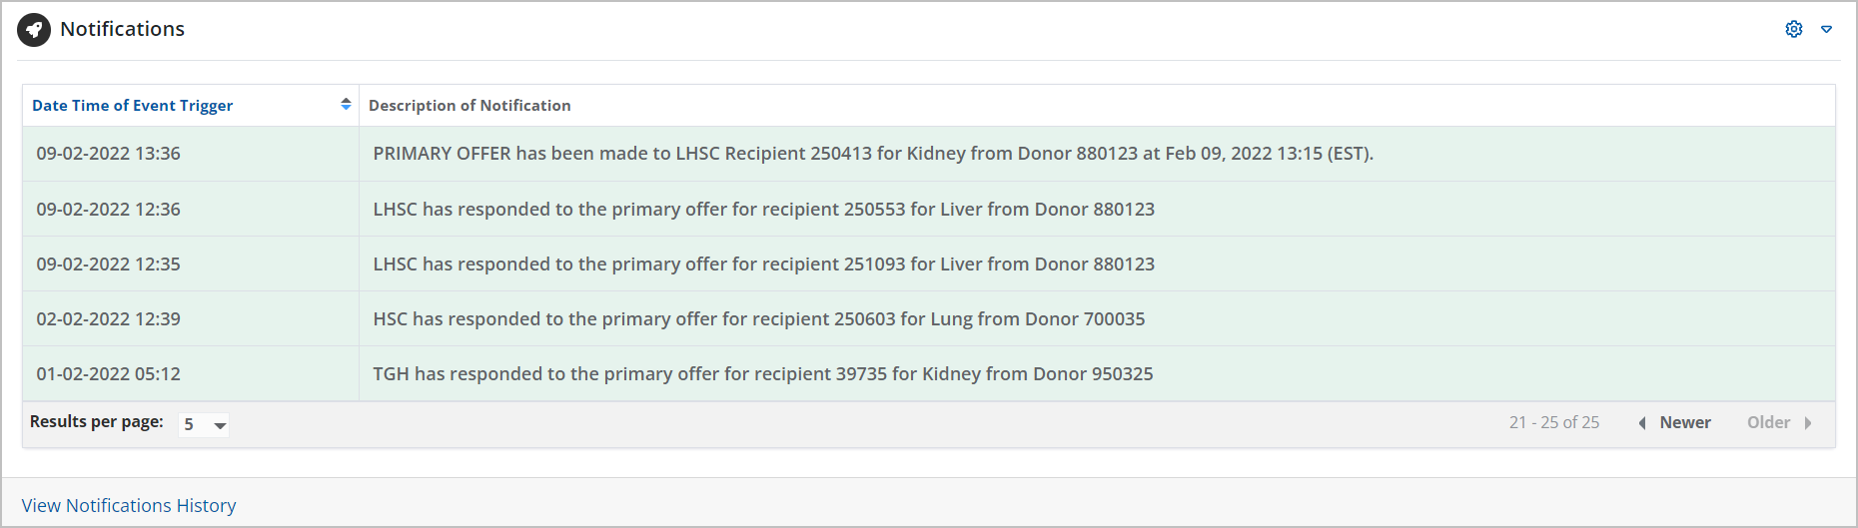Click the right arrow beside Older
The width and height of the screenshot is (1858, 528).
[1808, 423]
